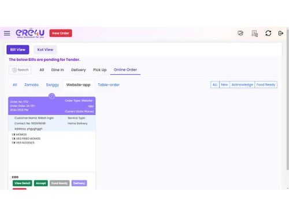Click the Current State Placed text
Screen dimensions: 289x217
pos(79,111)
